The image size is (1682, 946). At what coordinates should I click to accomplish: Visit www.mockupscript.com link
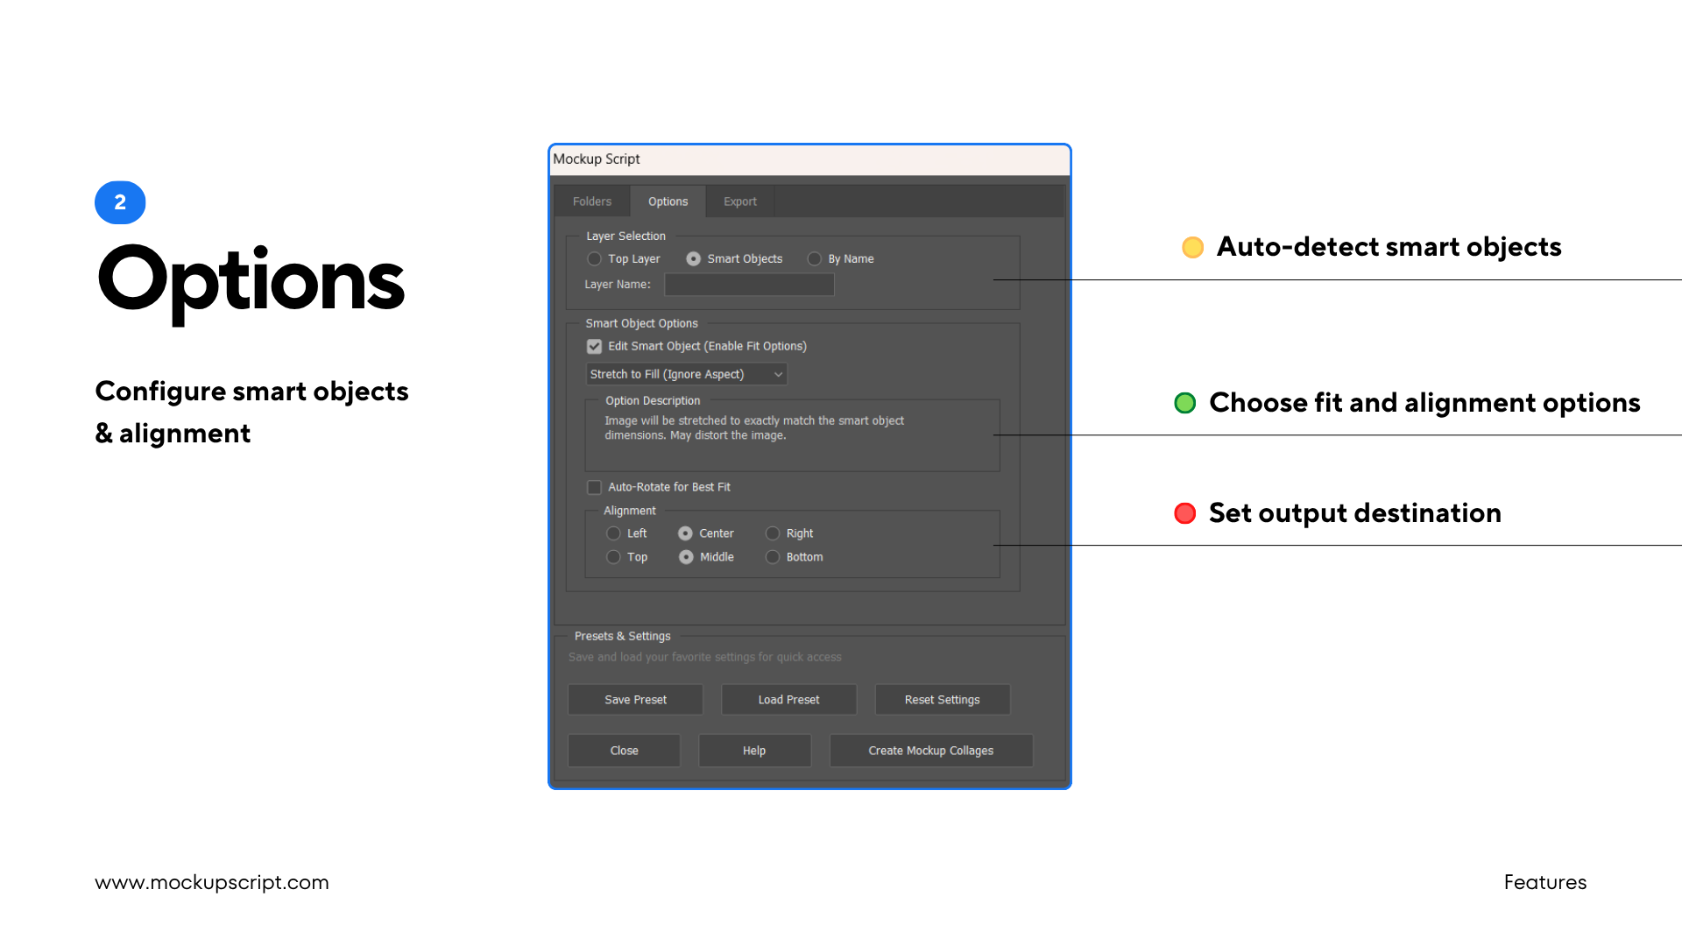(x=212, y=882)
